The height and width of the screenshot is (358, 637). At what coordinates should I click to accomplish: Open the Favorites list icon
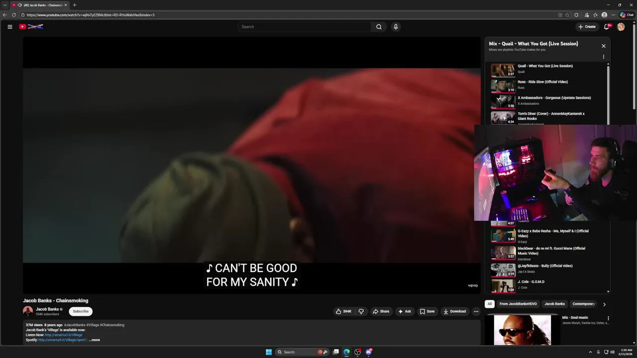coord(595,15)
